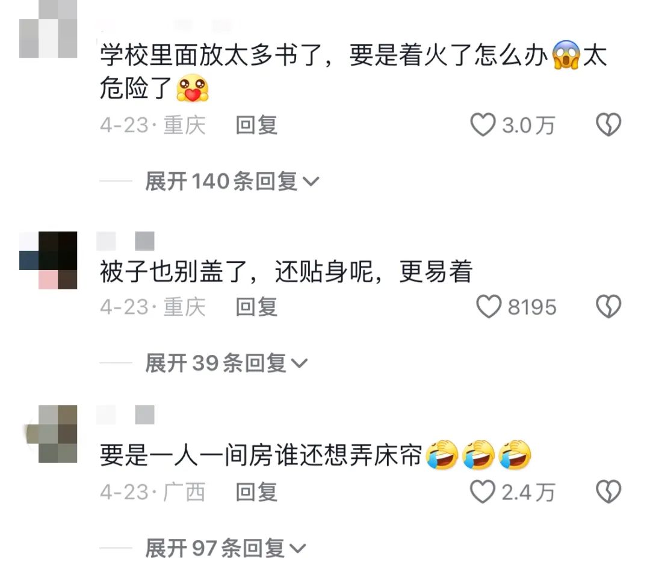Screen dimensions: 650x566
Task: Reply to the first comment from 重庆
Action: point(256,125)
